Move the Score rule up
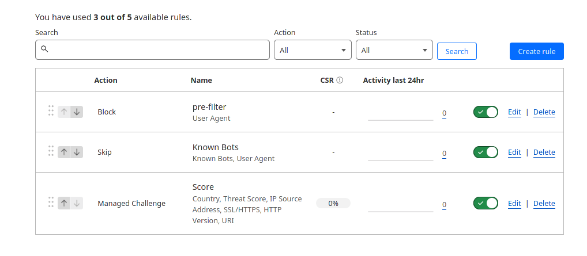The image size is (587, 256). (64, 203)
